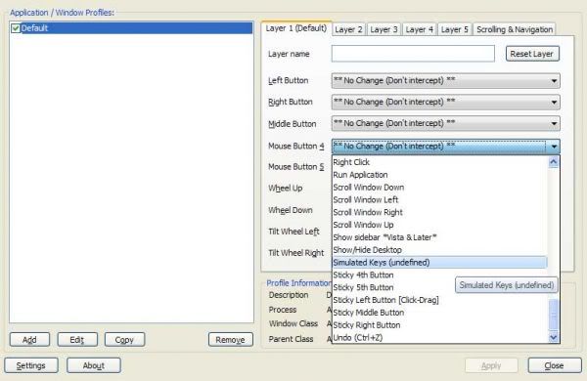Expand the Right Button combo box
Screen dimensions: 587x381
tap(445, 102)
